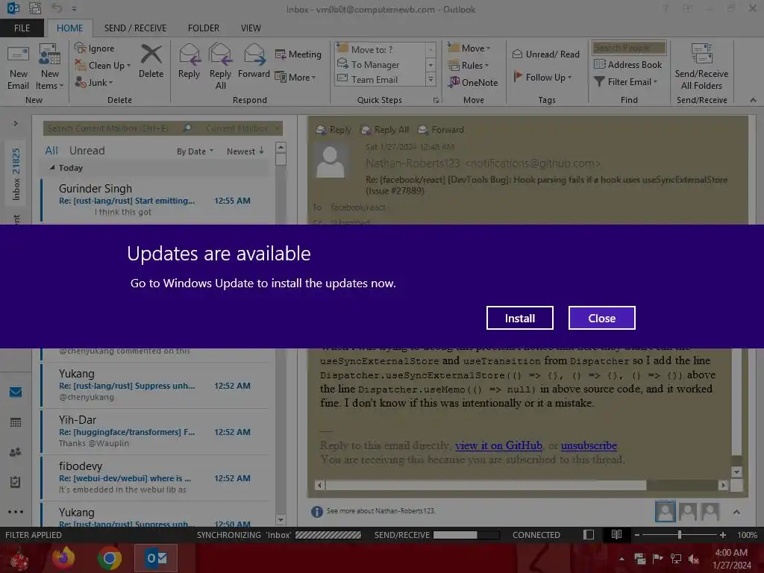The width and height of the screenshot is (764, 573).
Task: Click Reply in the reading pane
Action: pos(334,130)
